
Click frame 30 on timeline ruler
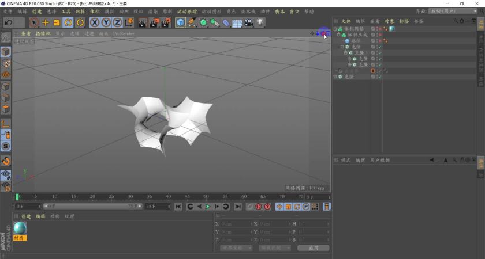coord(130,197)
